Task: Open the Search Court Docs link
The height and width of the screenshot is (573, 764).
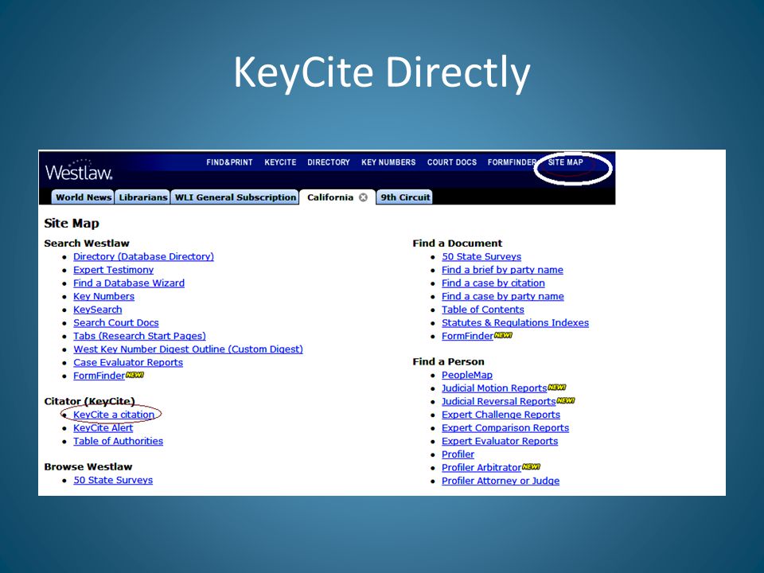Action: point(116,322)
